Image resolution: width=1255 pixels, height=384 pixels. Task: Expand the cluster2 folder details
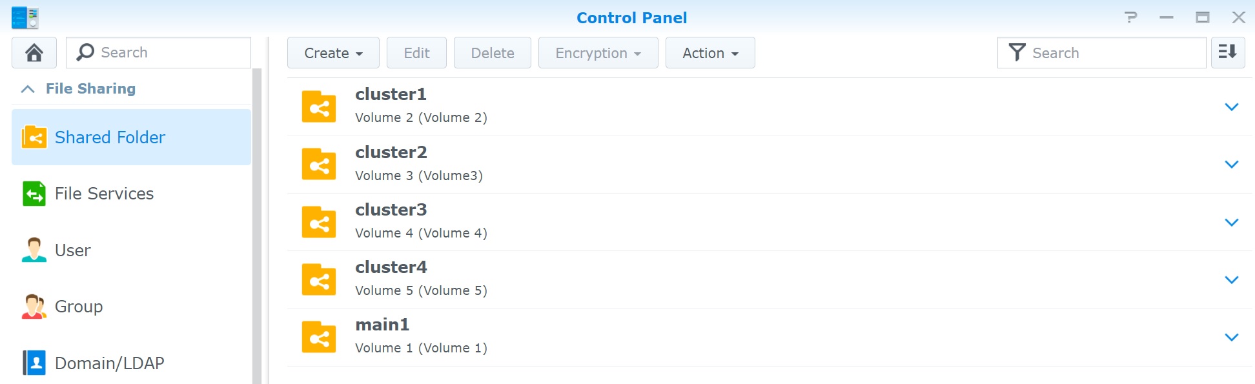tap(1231, 165)
